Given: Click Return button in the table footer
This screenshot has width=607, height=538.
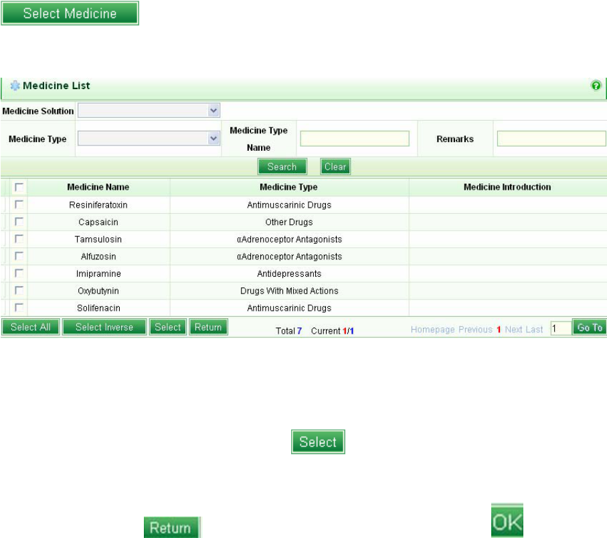Looking at the screenshot, I should click(x=208, y=327).
